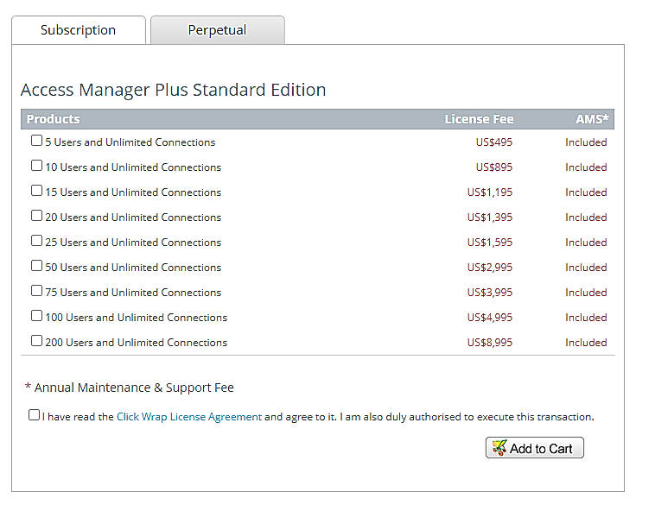Click the US$1,595 price
This screenshot has width=655, height=511.
490,243
